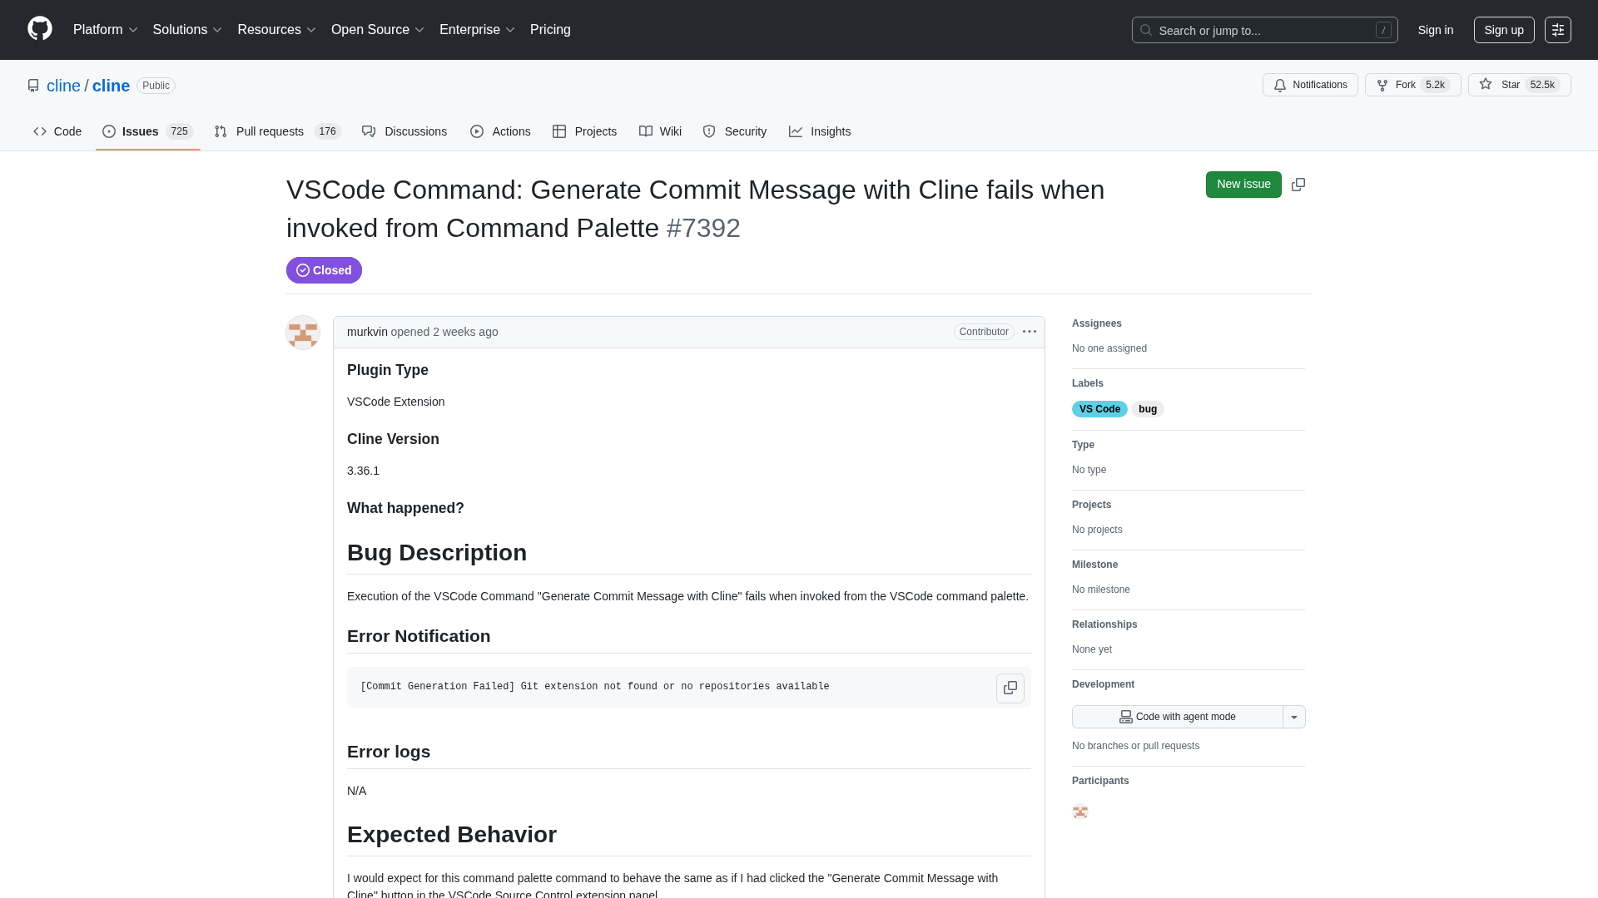Click the New issue button

click(1243, 185)
